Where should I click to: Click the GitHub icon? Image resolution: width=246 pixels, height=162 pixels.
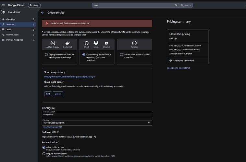click(x=86, y=43)
